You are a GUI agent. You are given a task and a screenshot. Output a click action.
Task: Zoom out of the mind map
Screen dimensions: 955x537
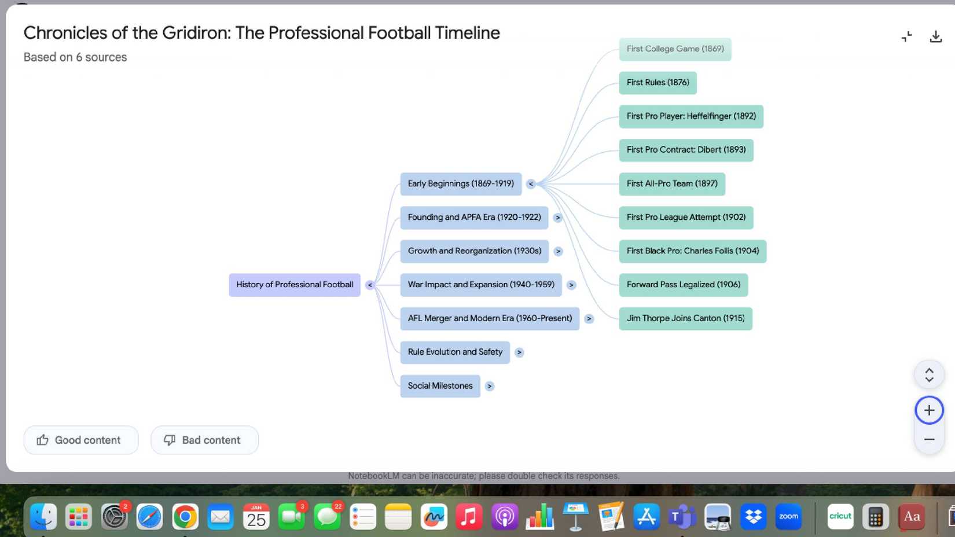click(928, 439)
